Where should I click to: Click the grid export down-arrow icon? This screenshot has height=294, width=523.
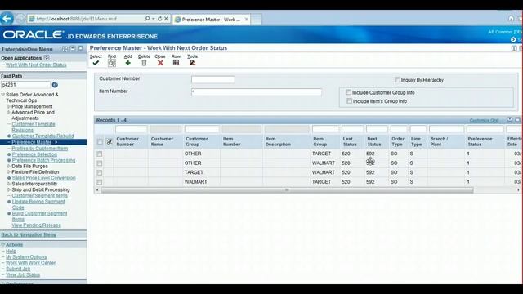point(510,120)
